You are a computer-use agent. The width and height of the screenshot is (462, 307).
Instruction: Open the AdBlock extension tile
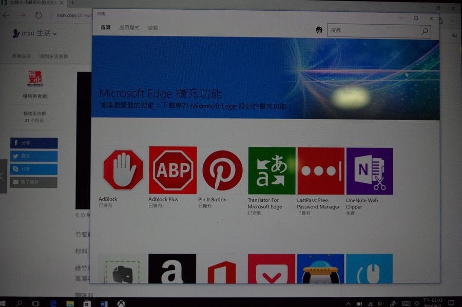click(123, 170)
